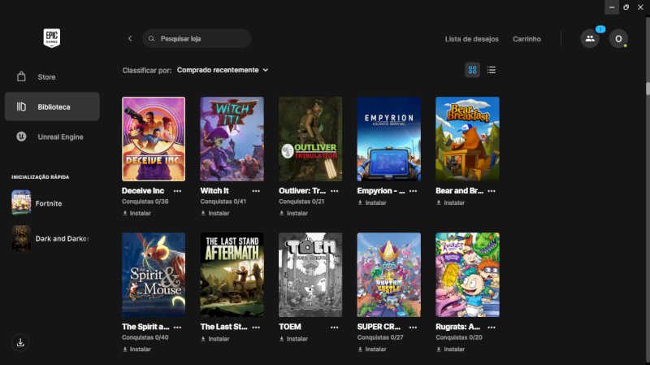Open the account profile avatar
Viewport: 650px width, 365px height.
click(x=618, y=38)
